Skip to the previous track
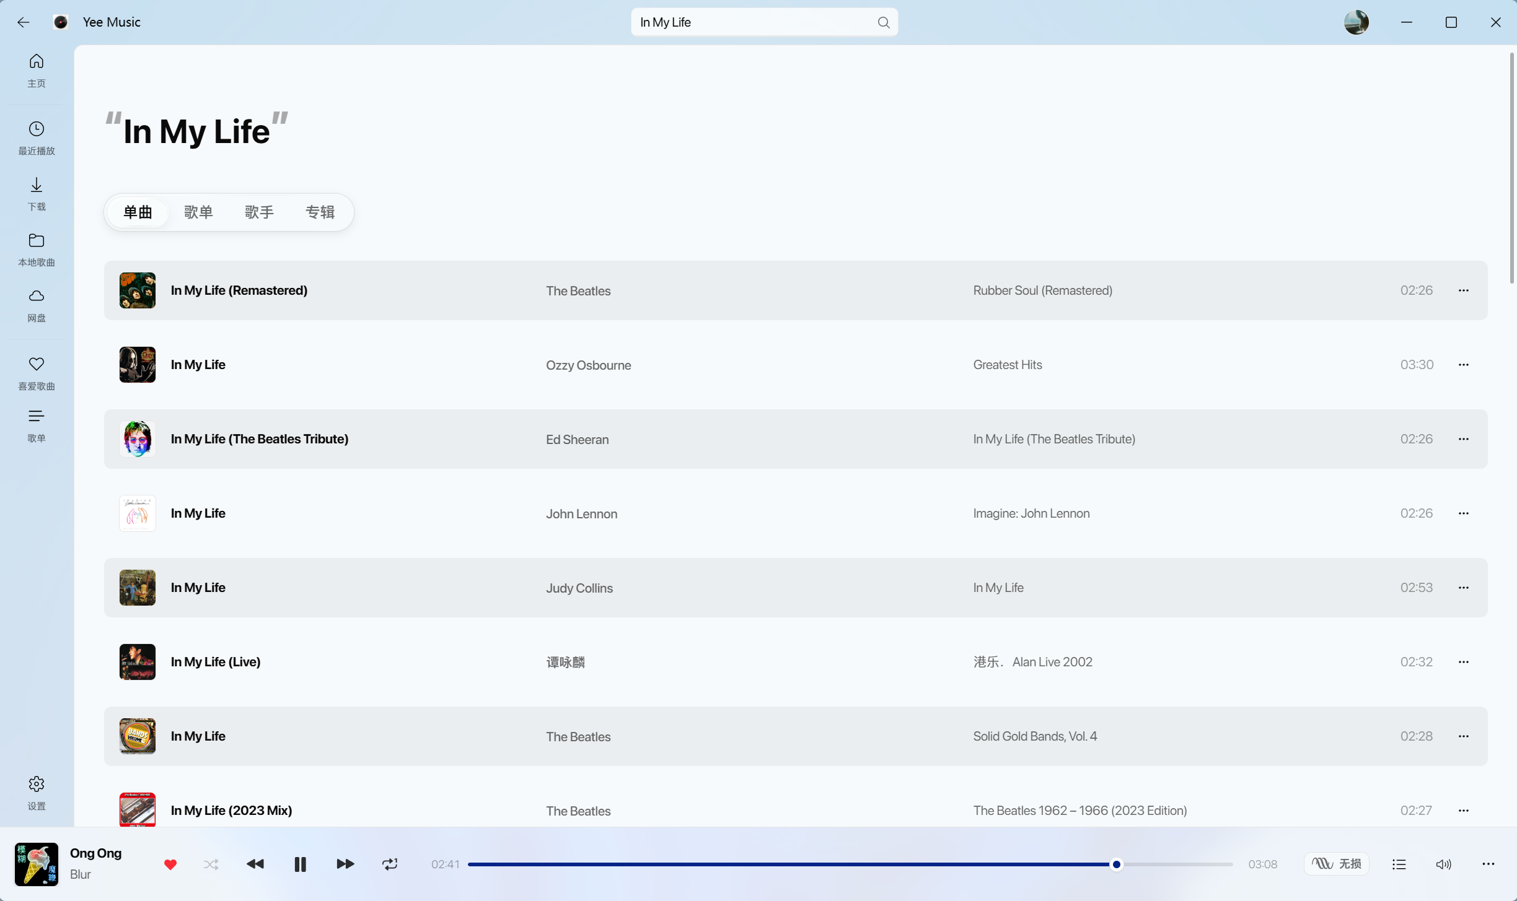Viewport: 1517px width, 901px height. click(255, 864)
